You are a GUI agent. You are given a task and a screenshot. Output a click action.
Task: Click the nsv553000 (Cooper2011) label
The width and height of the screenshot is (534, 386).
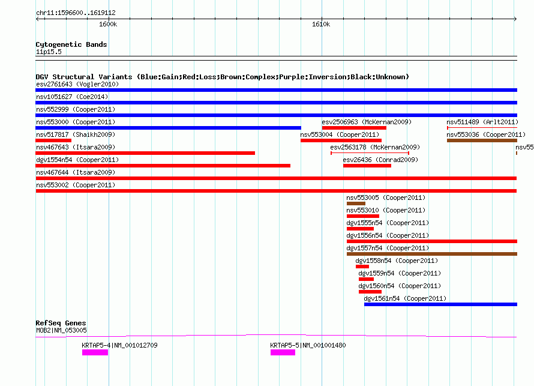76,122
